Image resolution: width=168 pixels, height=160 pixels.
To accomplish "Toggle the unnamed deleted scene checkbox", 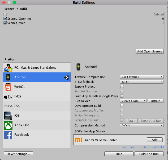I will pyautogui.click(x=5, y=14).
